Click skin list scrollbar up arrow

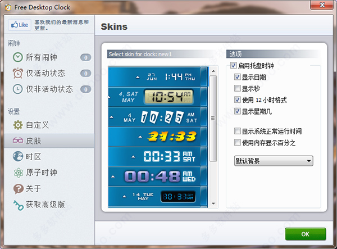click(213, 71)
